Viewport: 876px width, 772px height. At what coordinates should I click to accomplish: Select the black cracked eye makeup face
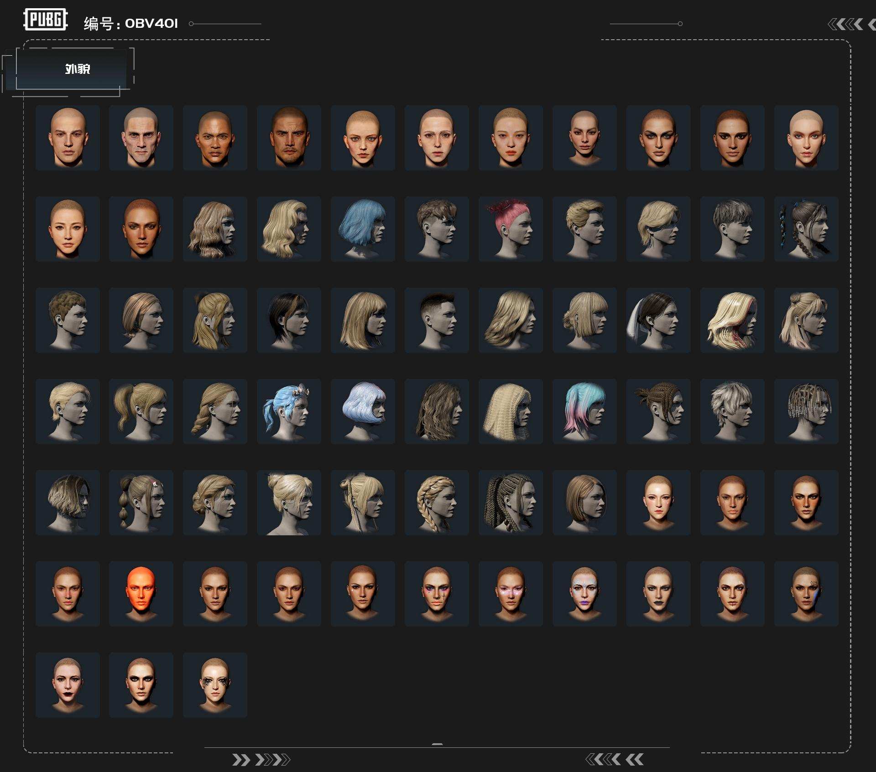click(215, 685)
